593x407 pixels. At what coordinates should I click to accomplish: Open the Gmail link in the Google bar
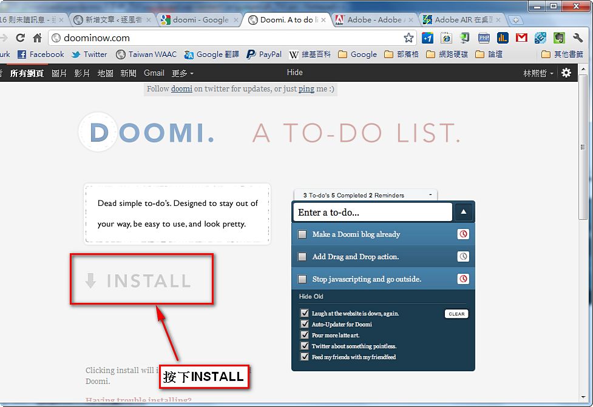click(154, 73)
